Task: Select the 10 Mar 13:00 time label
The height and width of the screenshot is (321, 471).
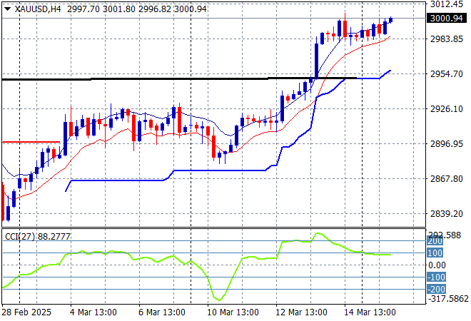Action: coord(233,312)
